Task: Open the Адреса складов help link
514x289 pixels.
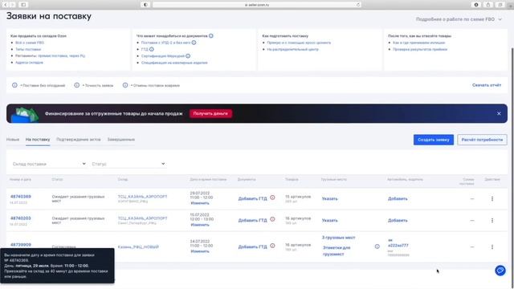Action: click(x=29, y=63)
